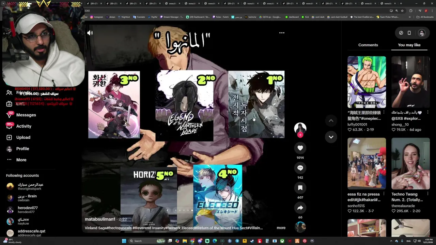Viewport: 436px width, 245px height.
Task: Share the video using the arrow icon
Action: tap(300, 208)
